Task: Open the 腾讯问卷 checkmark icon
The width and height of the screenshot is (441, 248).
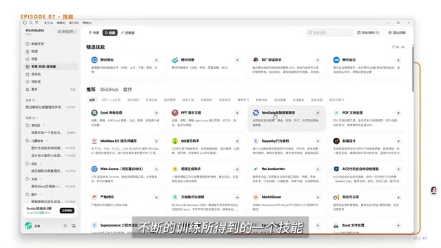Action: tap(175, 60)
